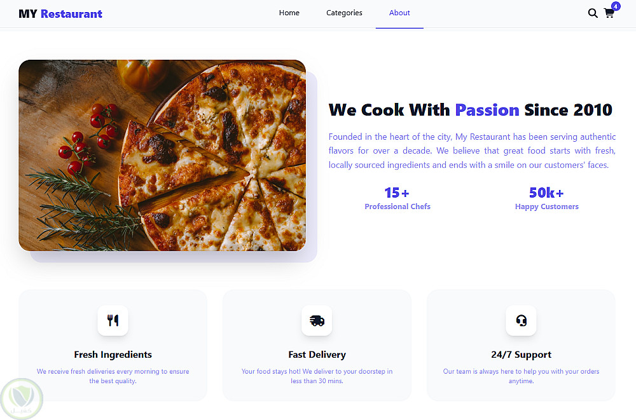This screenshot has width=636, height=420.
Task: Click the MY Restaurant logo link
Action: (x=60, y=13)
